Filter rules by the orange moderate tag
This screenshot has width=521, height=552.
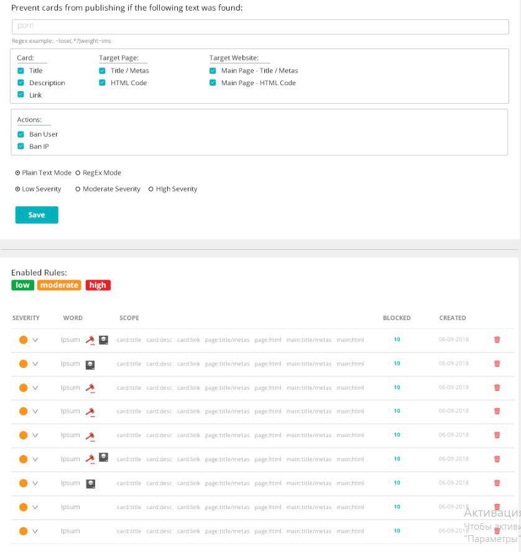point(59,285)
